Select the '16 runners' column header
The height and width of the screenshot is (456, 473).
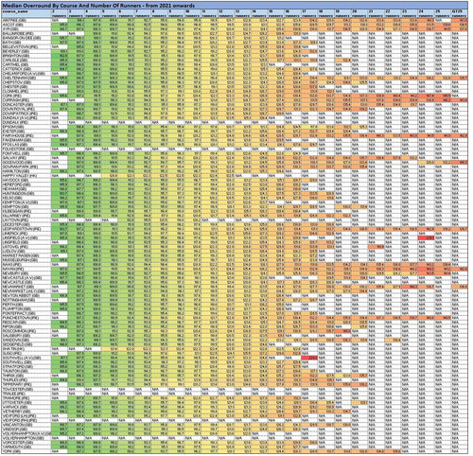click(x=293, y=13)
